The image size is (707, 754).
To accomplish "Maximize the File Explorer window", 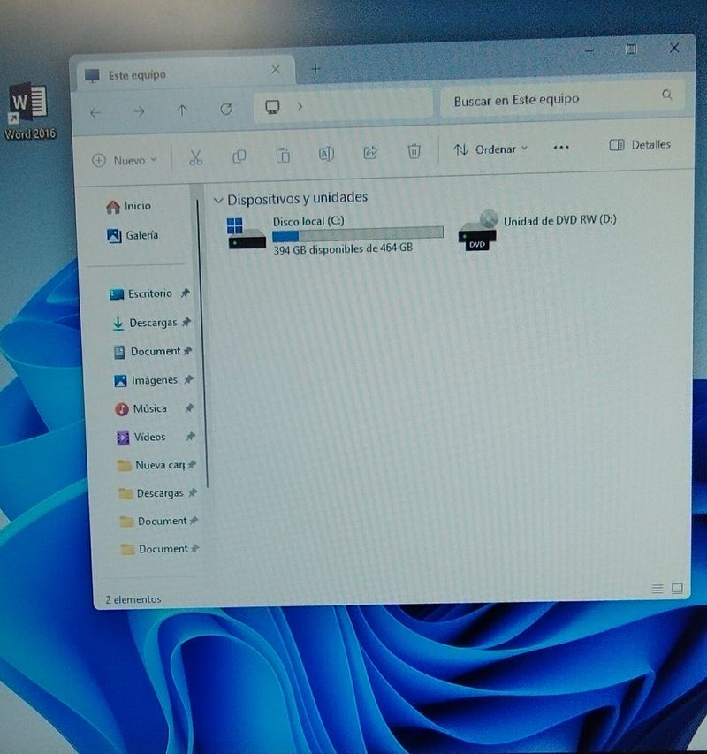I will coord(631,49).
